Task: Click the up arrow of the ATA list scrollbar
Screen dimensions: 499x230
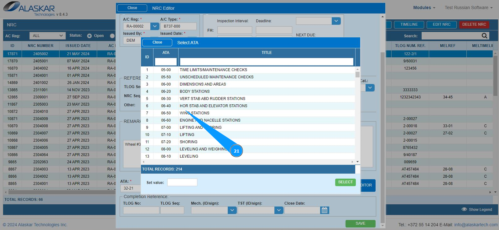Action: pyautogui.click(x=357, y=69)
